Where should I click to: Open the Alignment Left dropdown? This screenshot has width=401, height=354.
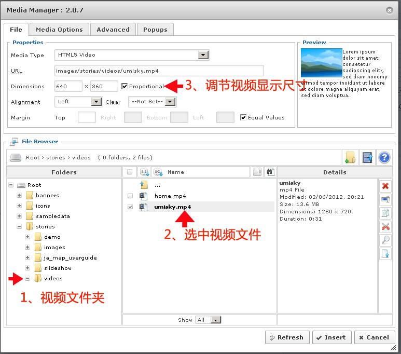pyautogui.click(x=96, y=102)
